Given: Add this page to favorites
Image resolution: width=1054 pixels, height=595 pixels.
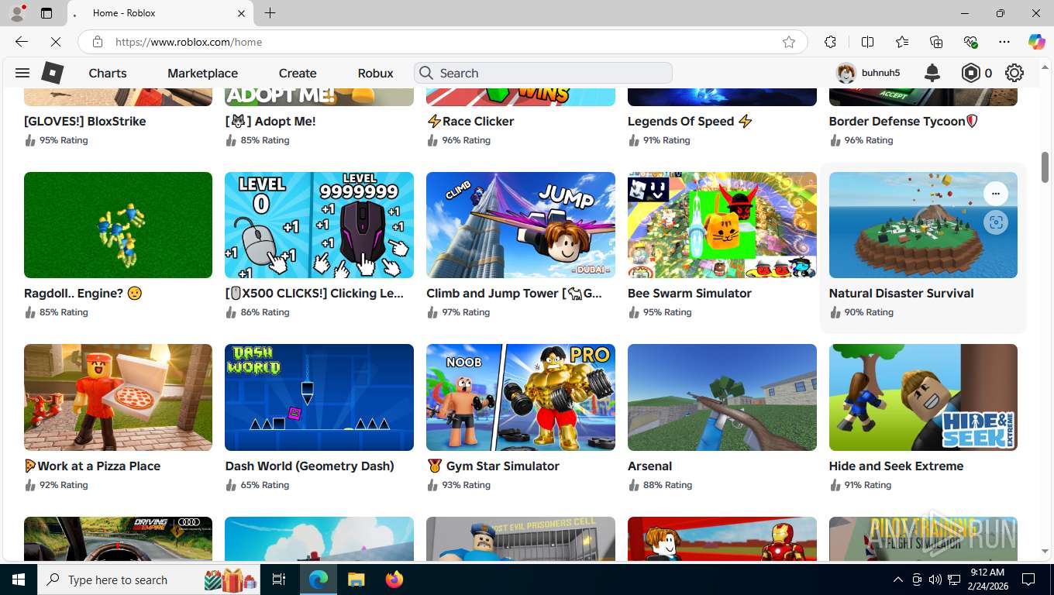Looking at the screenshot, I should [789, 42].
